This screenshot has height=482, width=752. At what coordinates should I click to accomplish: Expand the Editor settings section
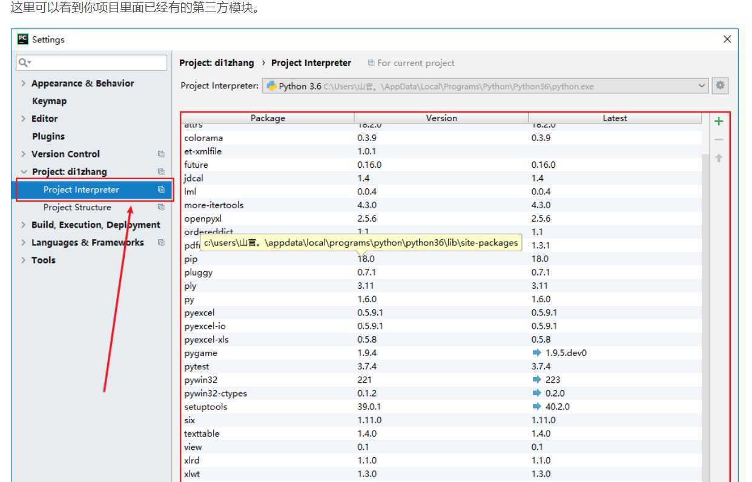[24, 119]
